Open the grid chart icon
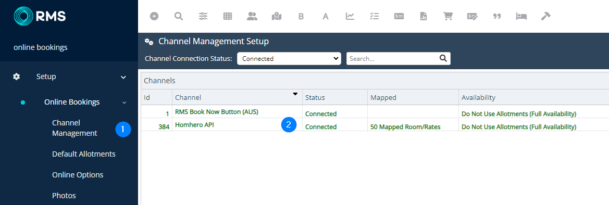This screenshot has width=609, height=205. point(228,16)
